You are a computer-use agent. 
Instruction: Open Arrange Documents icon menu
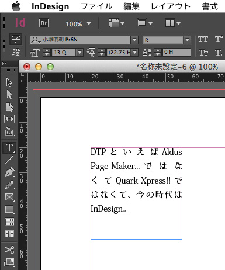point(172,23)
